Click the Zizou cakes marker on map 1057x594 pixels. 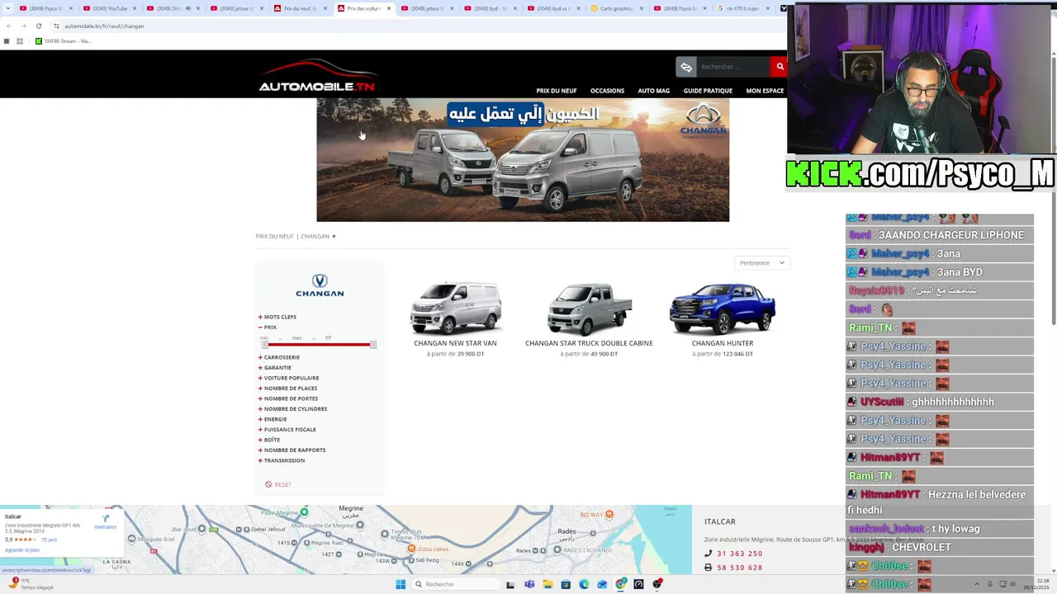click(411, 549)
